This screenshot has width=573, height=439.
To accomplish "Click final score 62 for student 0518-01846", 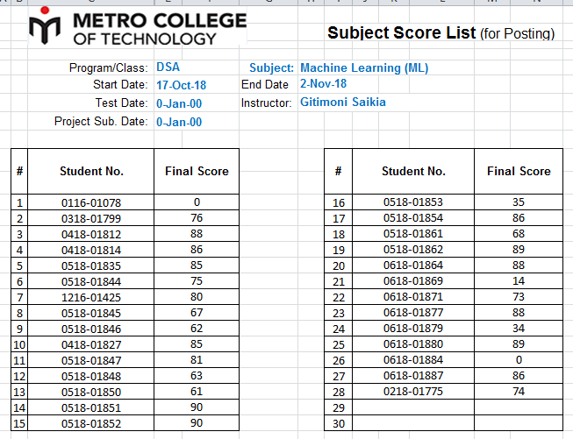I will click(x=197, y=329).
